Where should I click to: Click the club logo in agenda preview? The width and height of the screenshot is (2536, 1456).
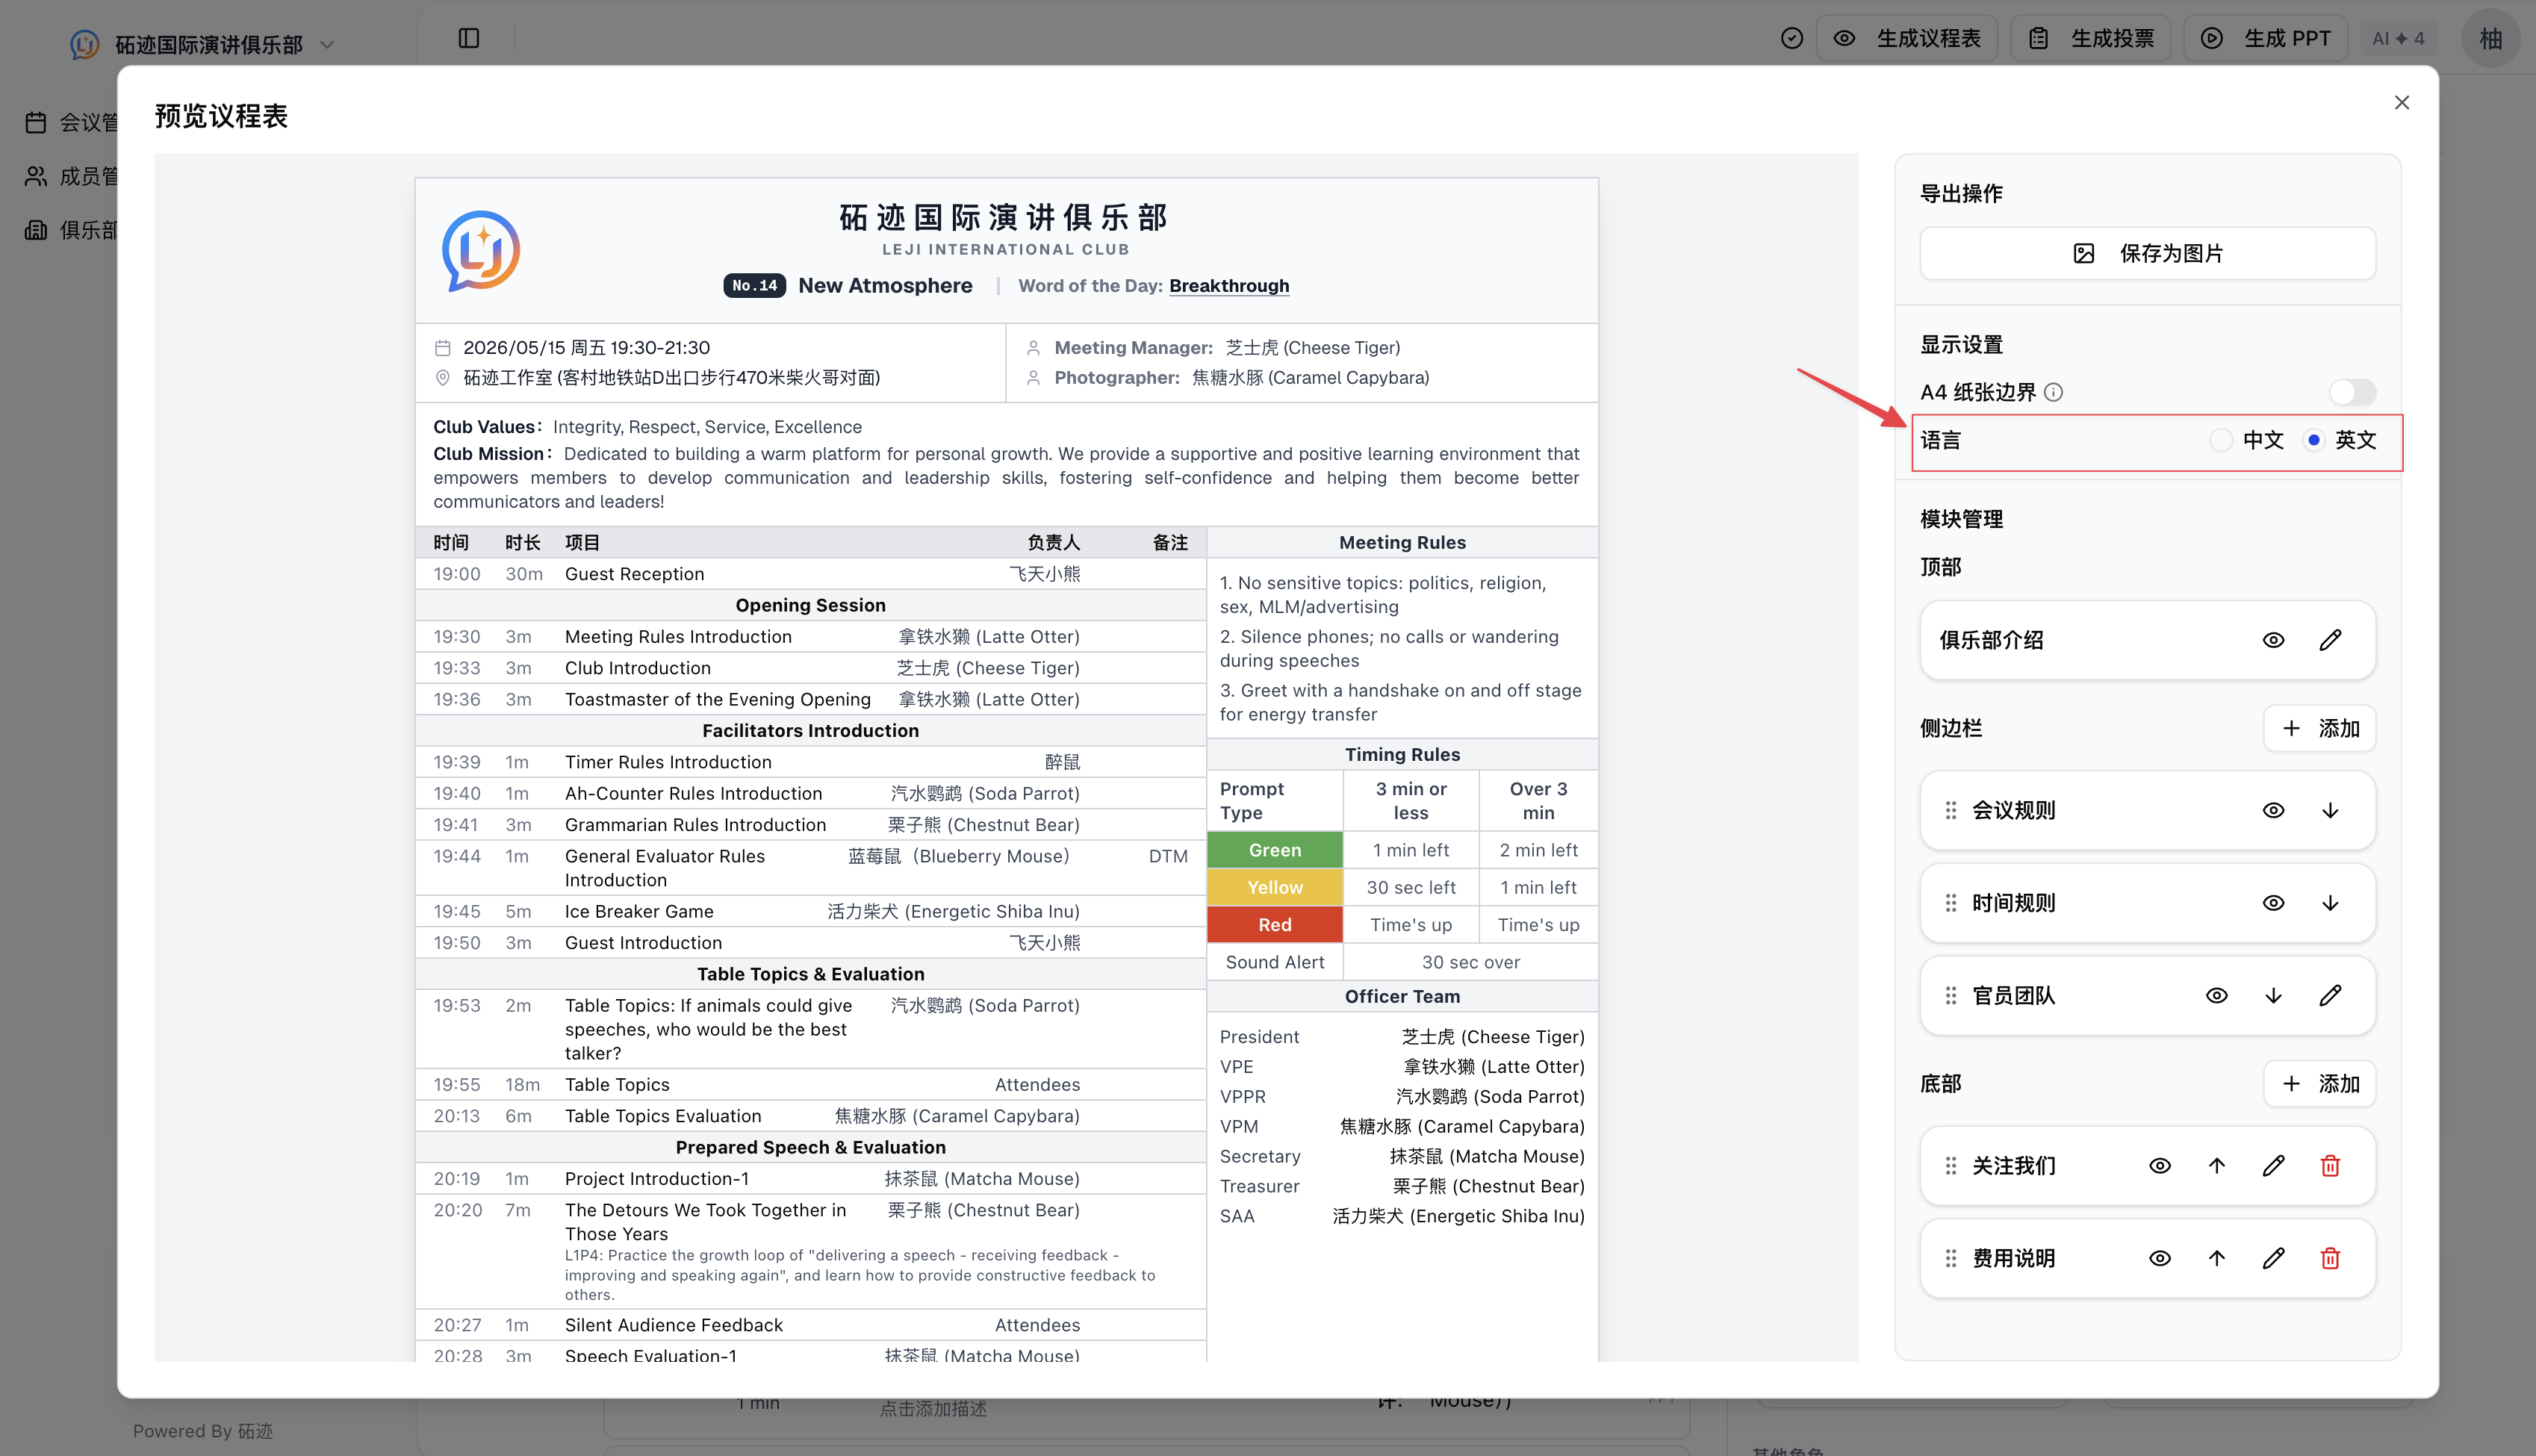[481, 250]
